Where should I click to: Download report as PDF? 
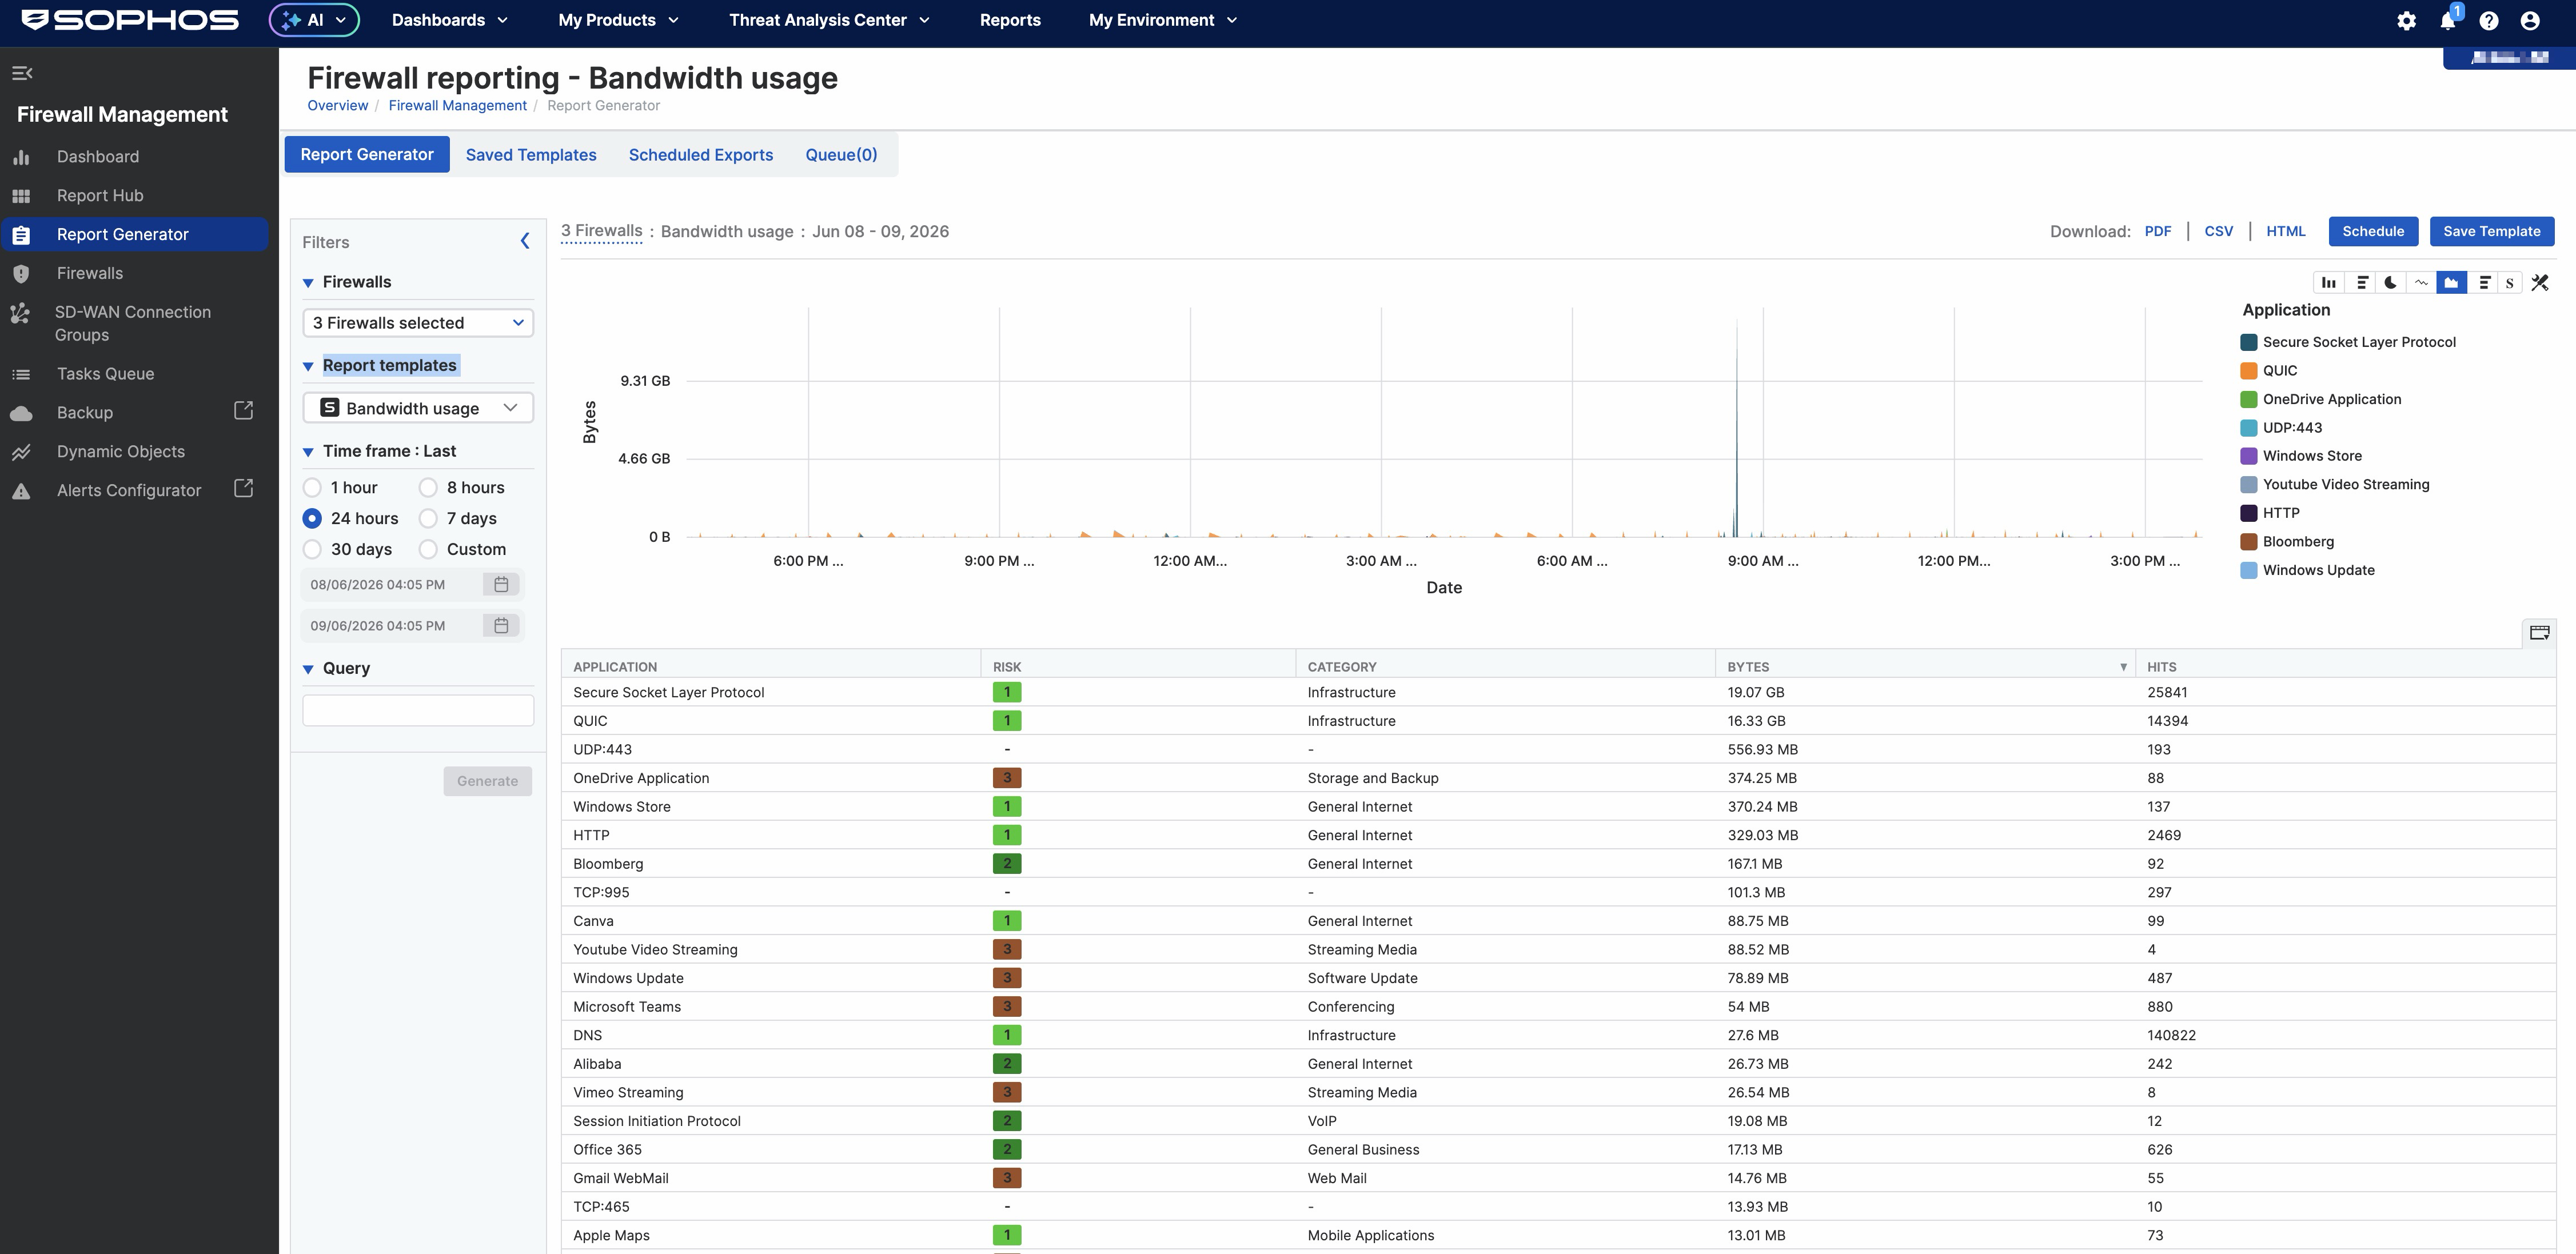[2157, 231]
